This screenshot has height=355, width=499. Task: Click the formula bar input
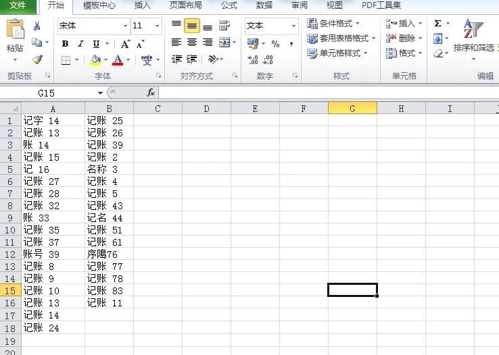[329, 92]
